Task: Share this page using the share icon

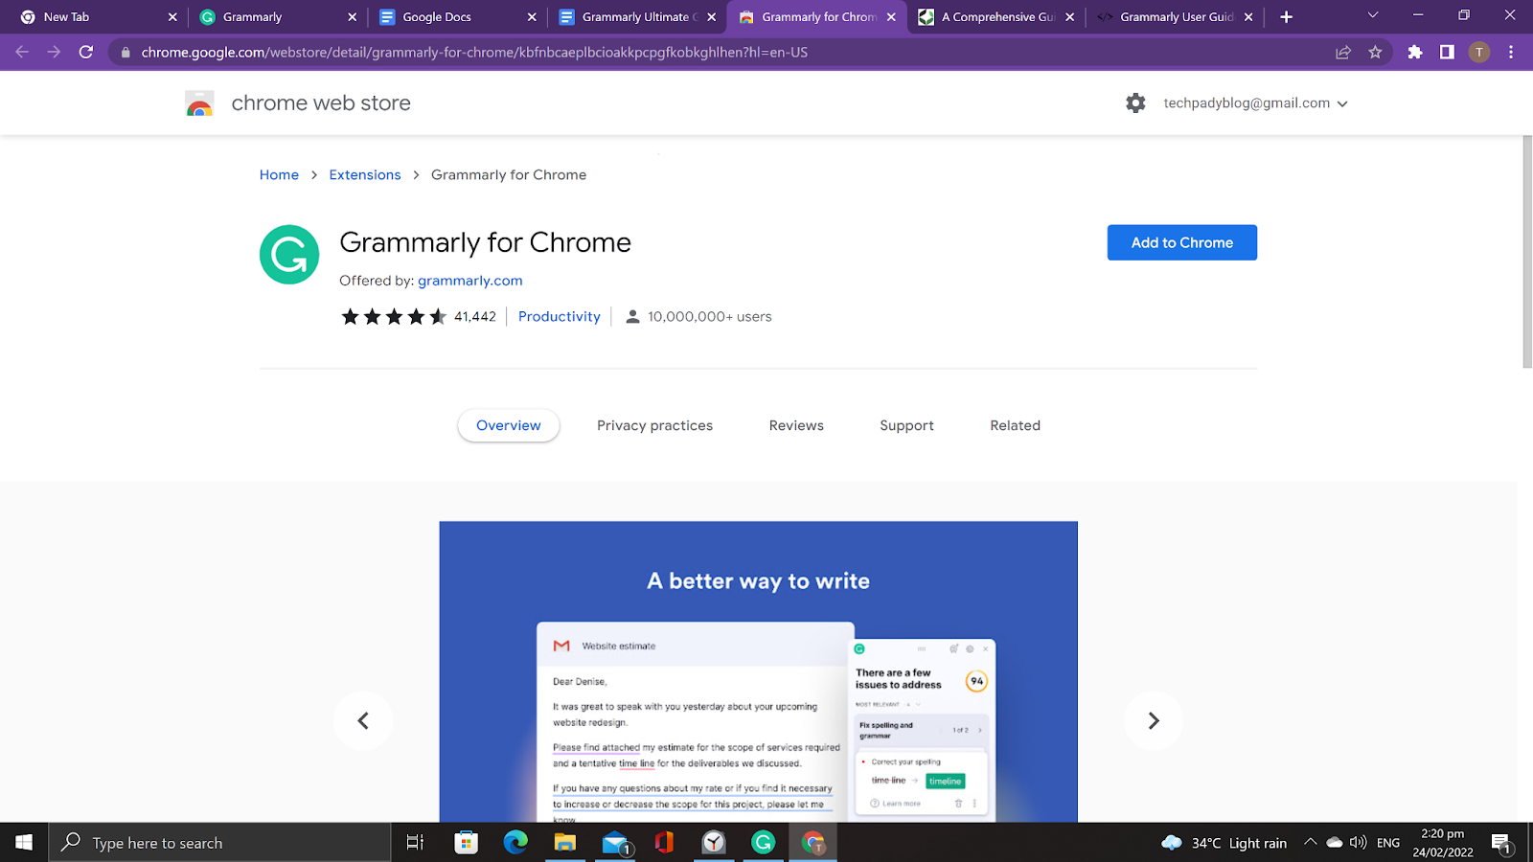Action: [x=1343, y=53]
